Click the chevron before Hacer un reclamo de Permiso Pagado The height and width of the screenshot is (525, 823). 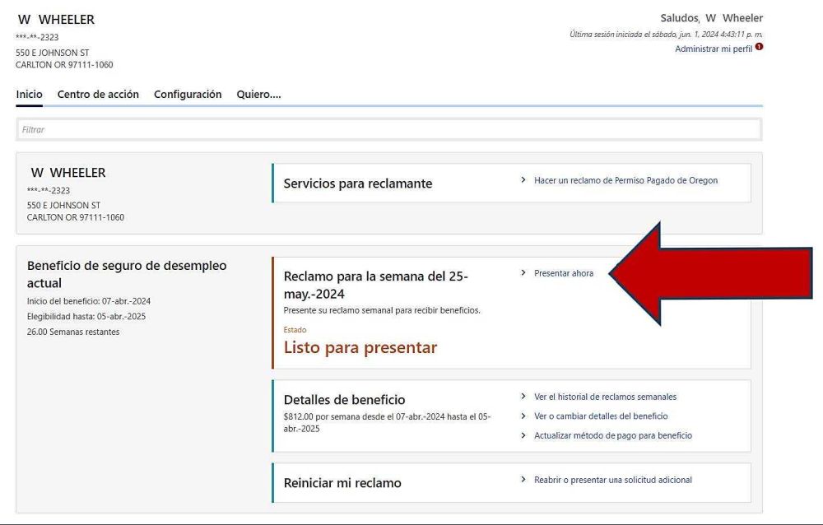coord(523,179)
